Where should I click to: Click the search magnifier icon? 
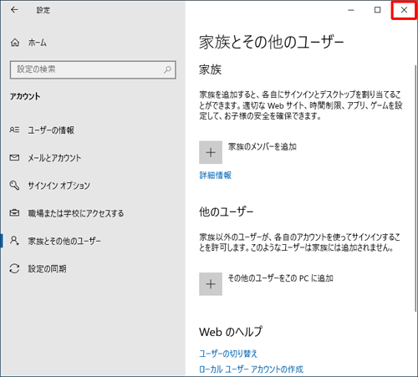coord(167,69)
